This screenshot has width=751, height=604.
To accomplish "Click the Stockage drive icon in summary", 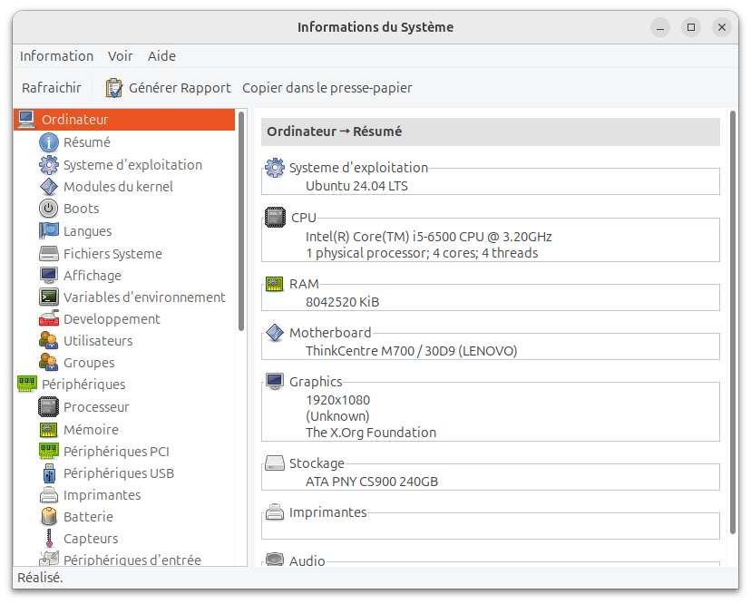I will (275, 463).
